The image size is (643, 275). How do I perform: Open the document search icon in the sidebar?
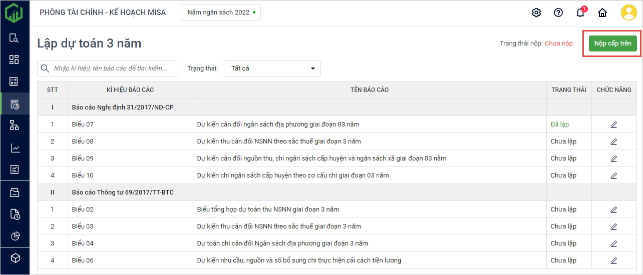click(15, 38)
